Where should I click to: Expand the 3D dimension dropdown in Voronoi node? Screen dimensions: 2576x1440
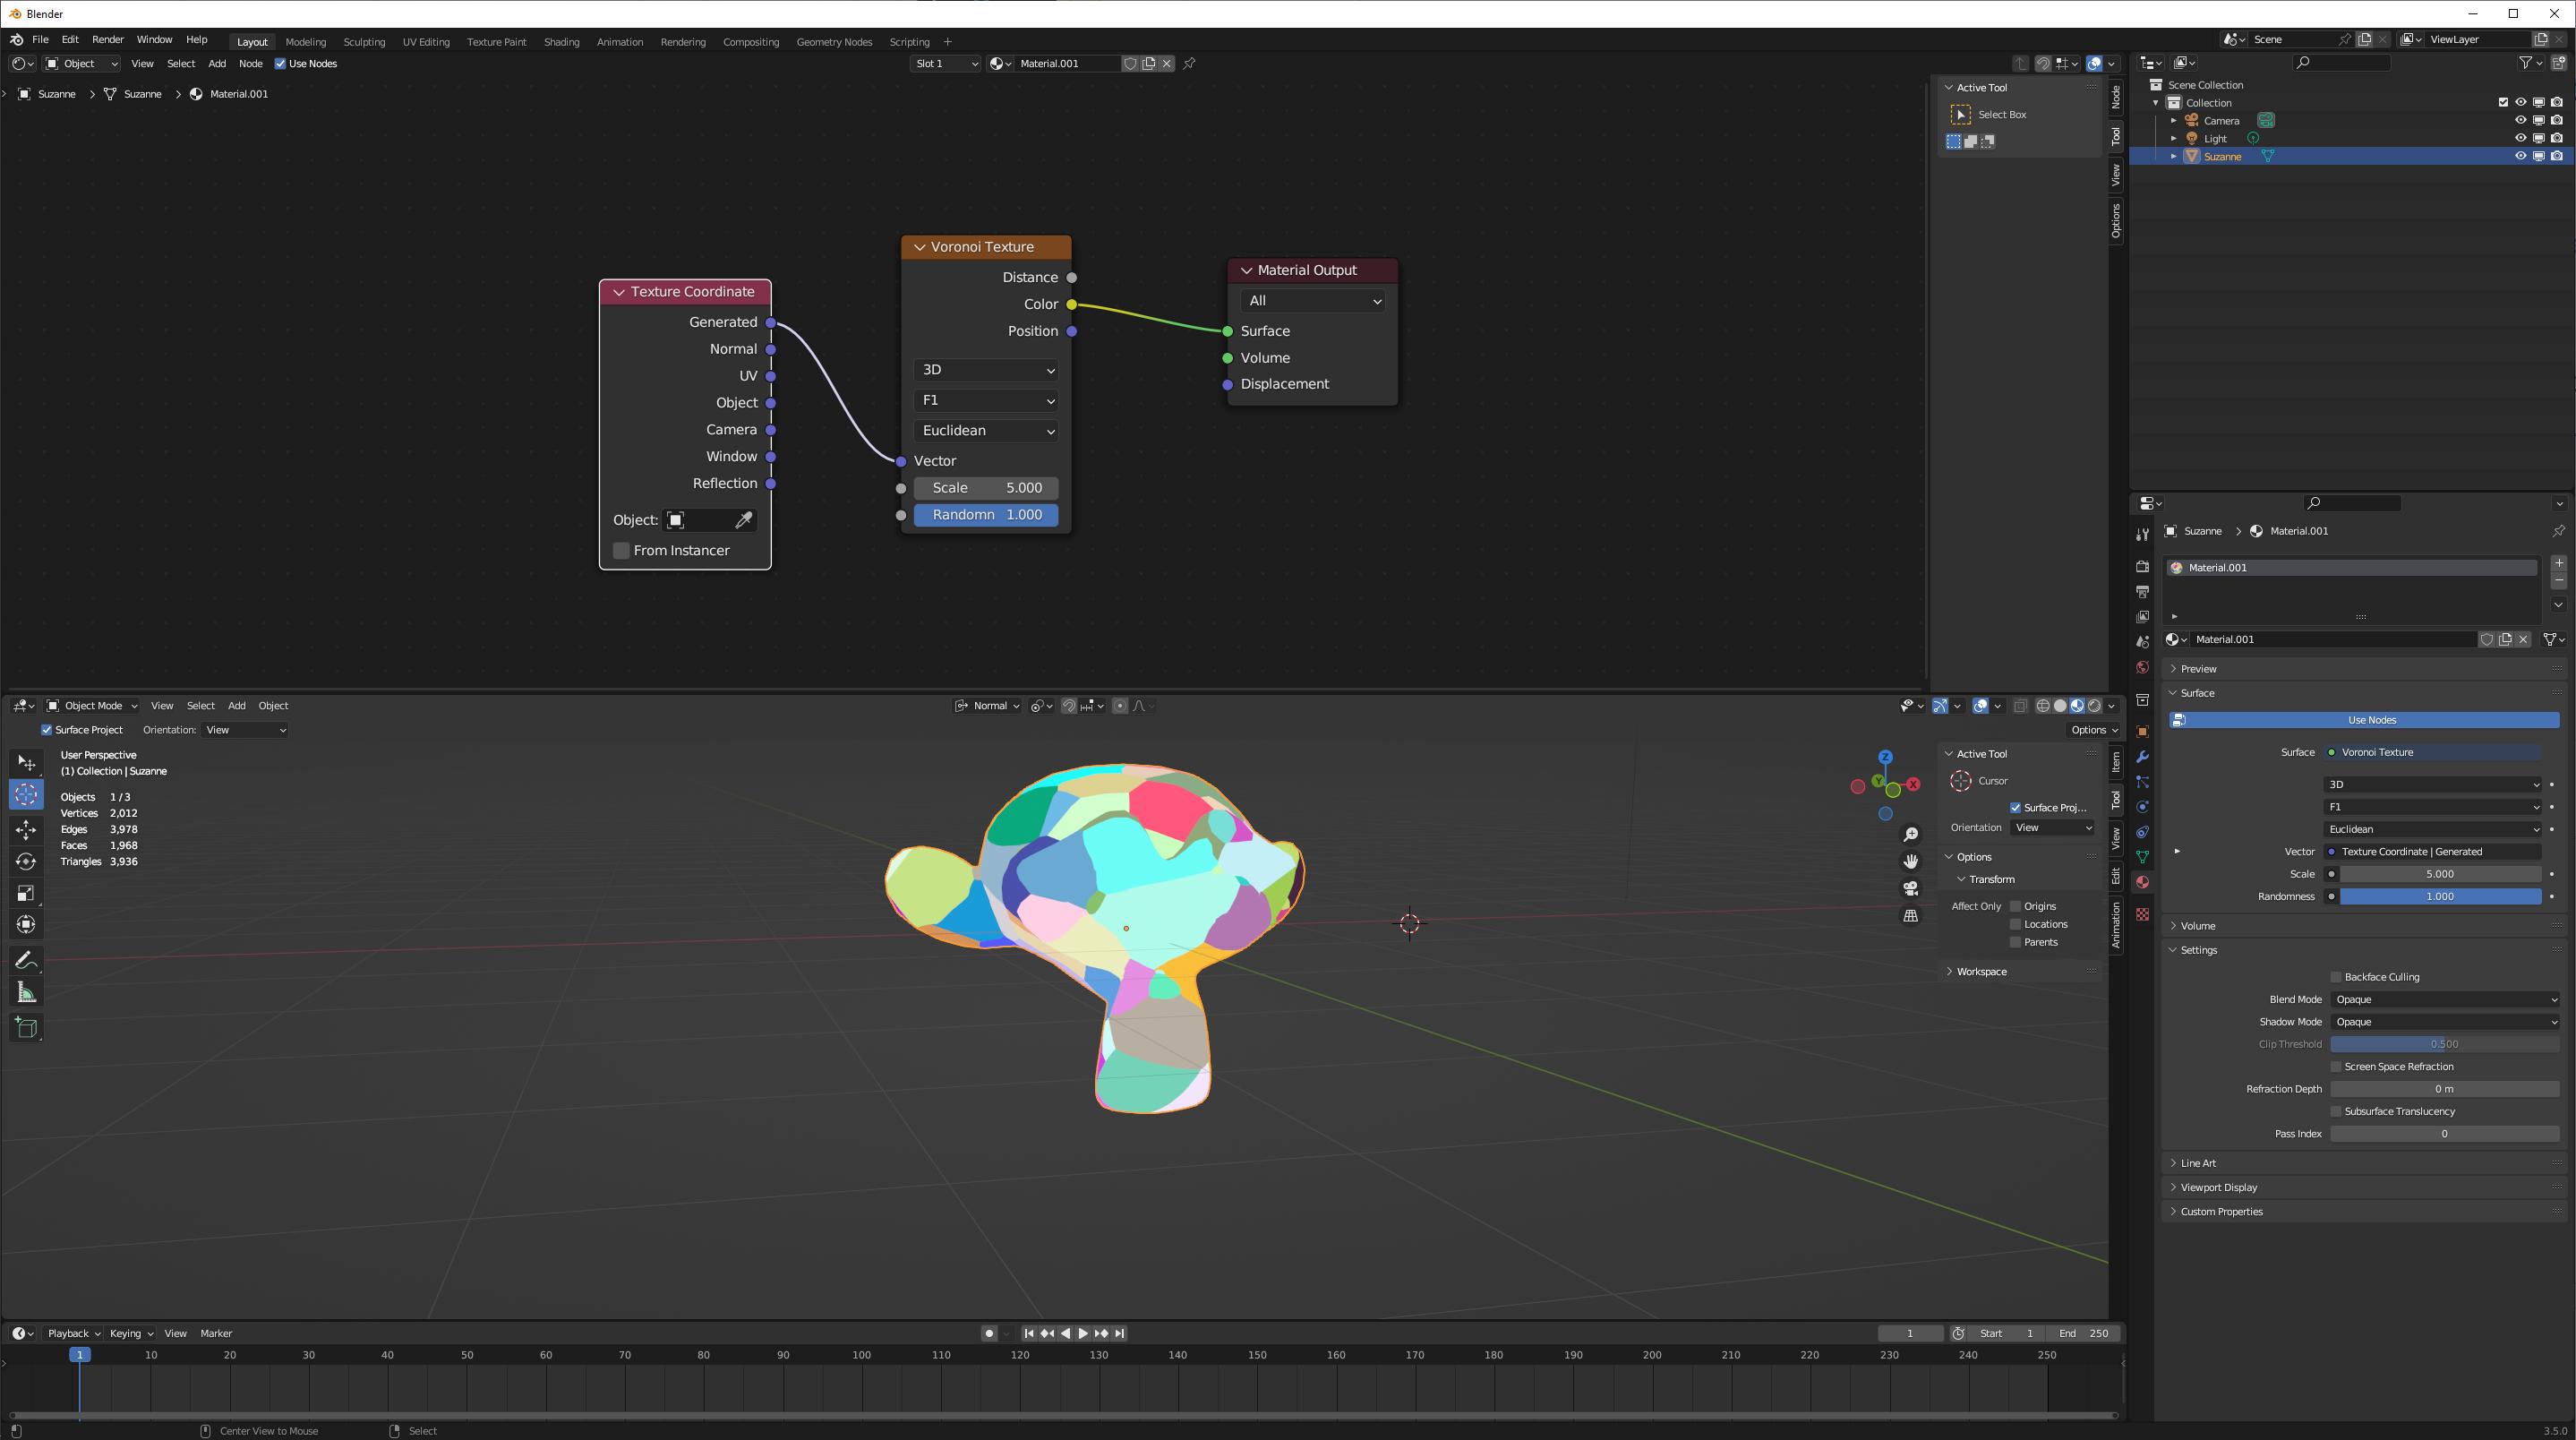click(984, 368)
